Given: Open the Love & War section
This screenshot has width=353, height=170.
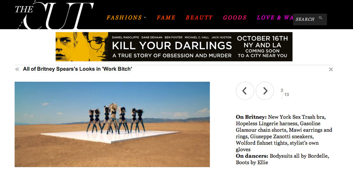Looking at the screenshot, I should [x=275, y=18].
